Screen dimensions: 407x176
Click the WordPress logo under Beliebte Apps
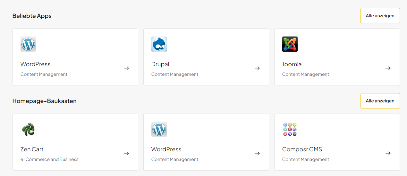pyautogui.click(x=28, y=44)
